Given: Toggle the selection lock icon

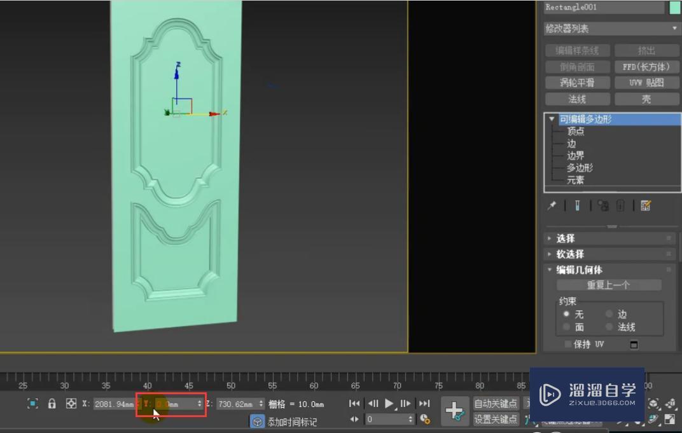Looking at the screenshot, I should 52,404.
